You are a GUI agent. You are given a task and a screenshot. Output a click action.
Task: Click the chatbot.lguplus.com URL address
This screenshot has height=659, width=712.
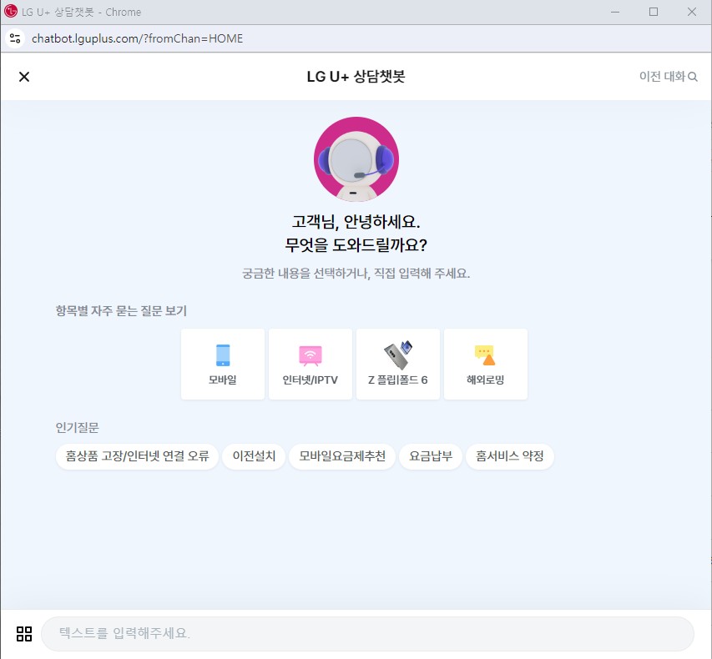[137, 38]
